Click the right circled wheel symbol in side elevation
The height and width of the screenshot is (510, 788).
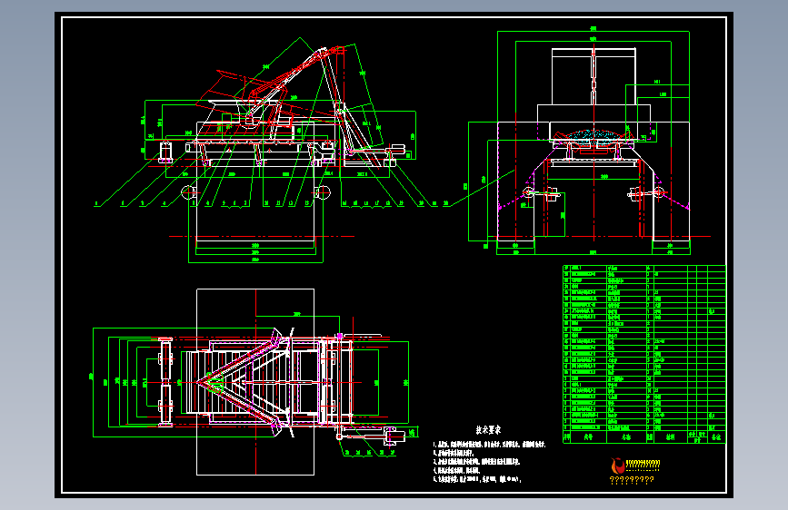coord(324,192)
